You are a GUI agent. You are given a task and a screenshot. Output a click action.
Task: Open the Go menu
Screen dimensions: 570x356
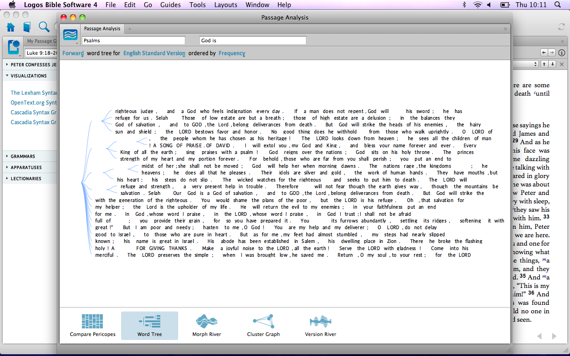pyautogui.click(x=148, y=5)
